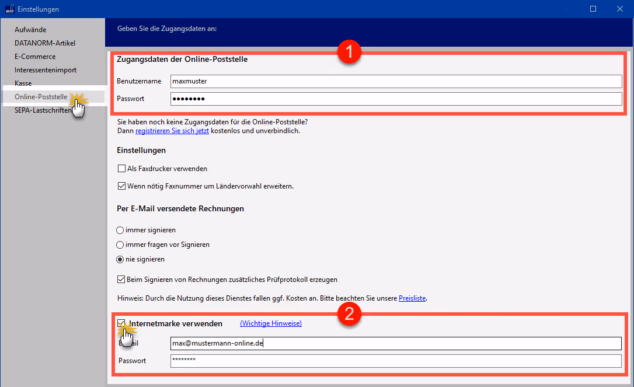
Task: Select the 'immer signieren' radio option
Action: click(120, 230)
